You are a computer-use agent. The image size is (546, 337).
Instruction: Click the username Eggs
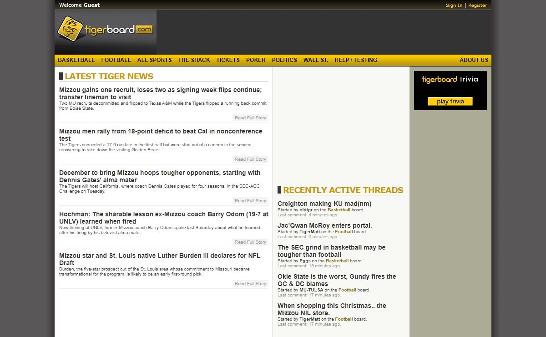tap(305, 261)
